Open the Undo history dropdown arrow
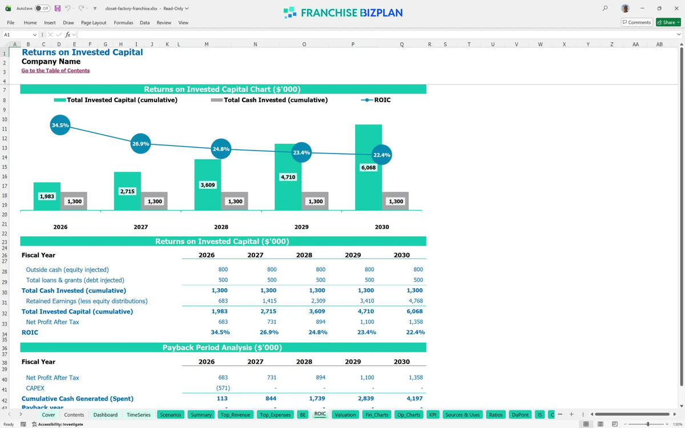The height and width of the screenshot is (428, 685). 74,9
